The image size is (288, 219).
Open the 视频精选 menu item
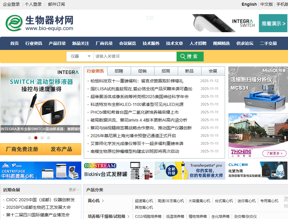(x=221, y=43)
